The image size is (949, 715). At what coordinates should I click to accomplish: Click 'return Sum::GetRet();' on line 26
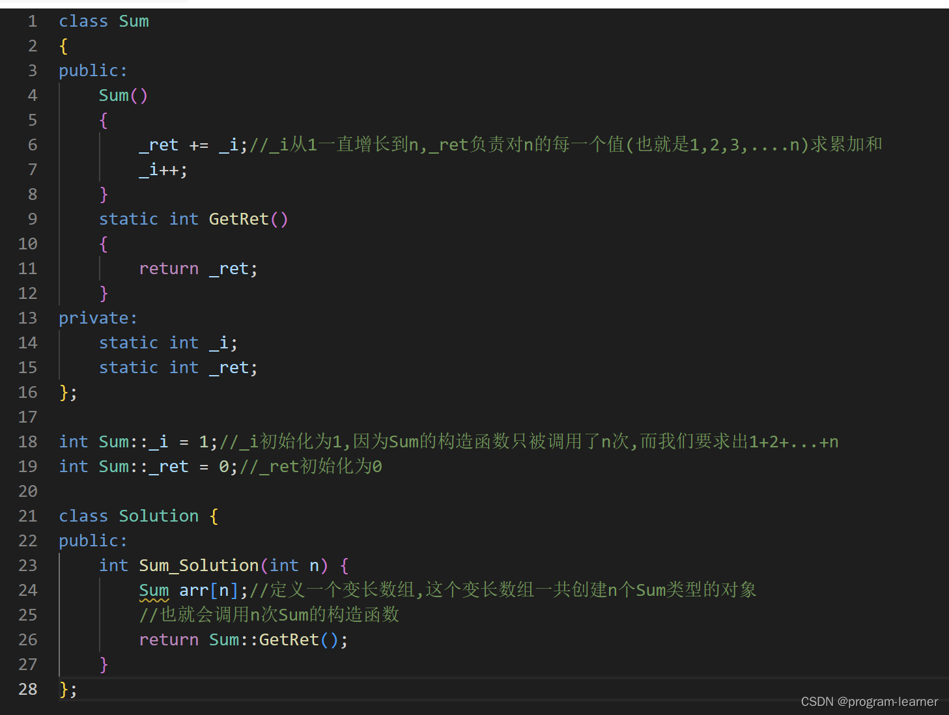click(x=244, y=640)
